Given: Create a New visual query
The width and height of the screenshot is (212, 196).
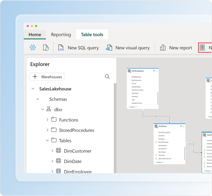Looking at the screenshot, I should coord(128,48).
